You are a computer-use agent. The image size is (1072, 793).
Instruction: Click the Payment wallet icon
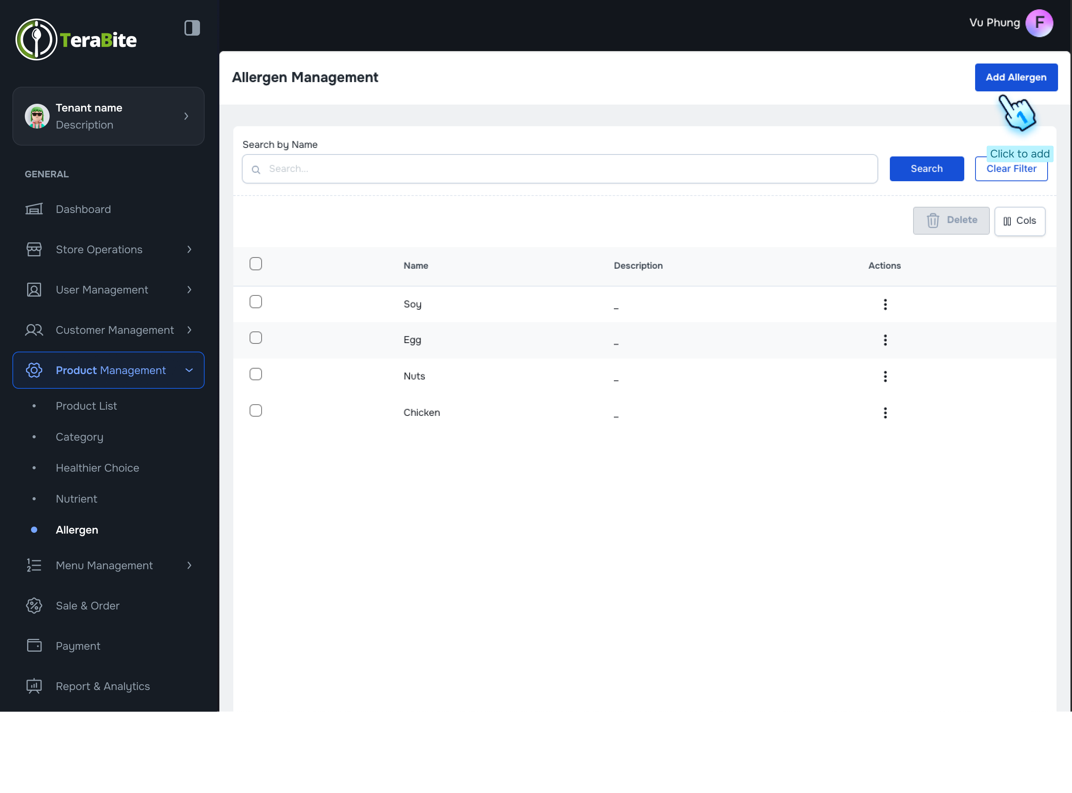[x=34, y=645]
